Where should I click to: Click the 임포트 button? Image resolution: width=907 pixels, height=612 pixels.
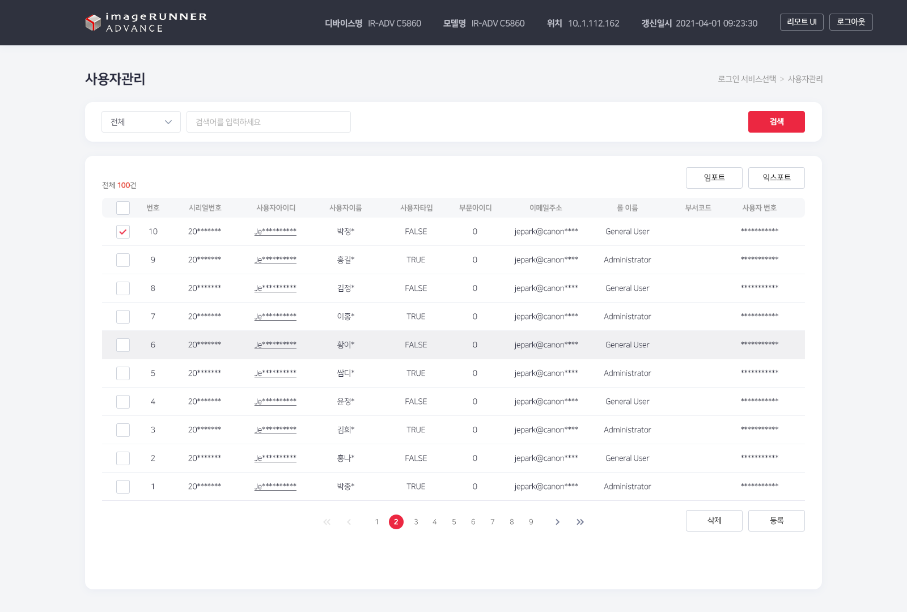pyautogui.click(x=714, y=178)
